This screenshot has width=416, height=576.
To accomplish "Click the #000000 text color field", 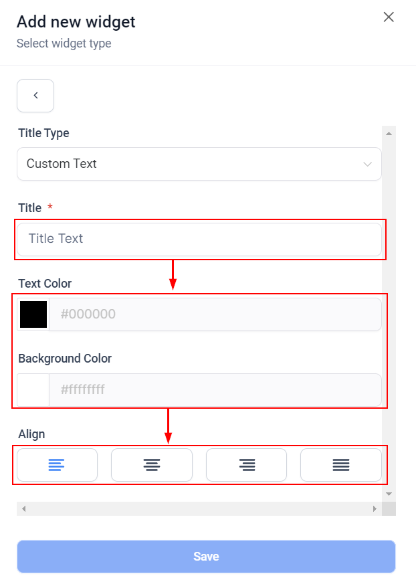I will [x=215, y=314].
